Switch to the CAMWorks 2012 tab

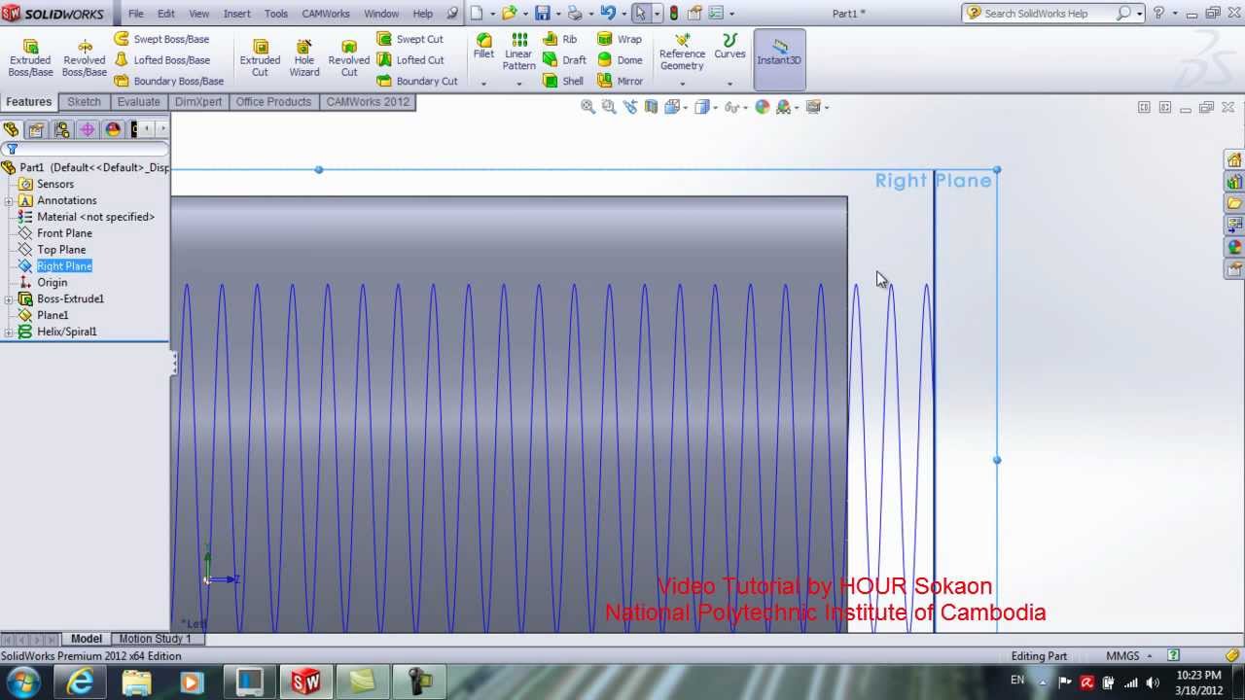click(368, 102)
